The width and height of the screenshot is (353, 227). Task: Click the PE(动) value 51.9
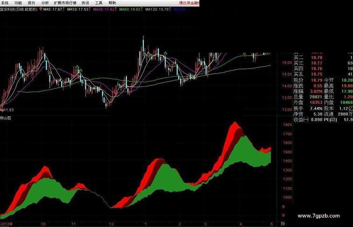click(348, 120)
